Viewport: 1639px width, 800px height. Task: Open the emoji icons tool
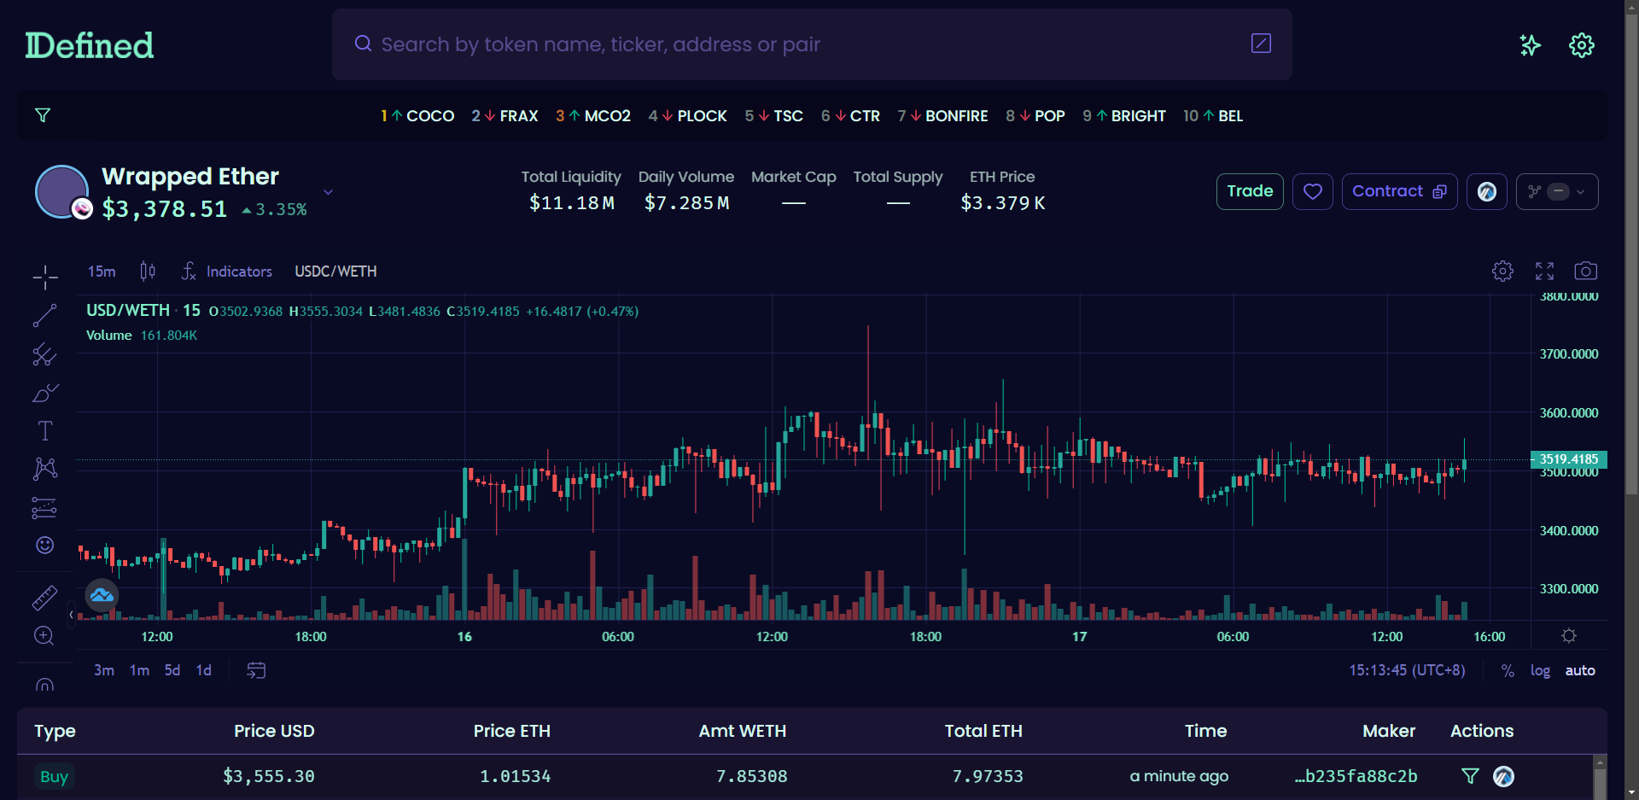[45, 545]
